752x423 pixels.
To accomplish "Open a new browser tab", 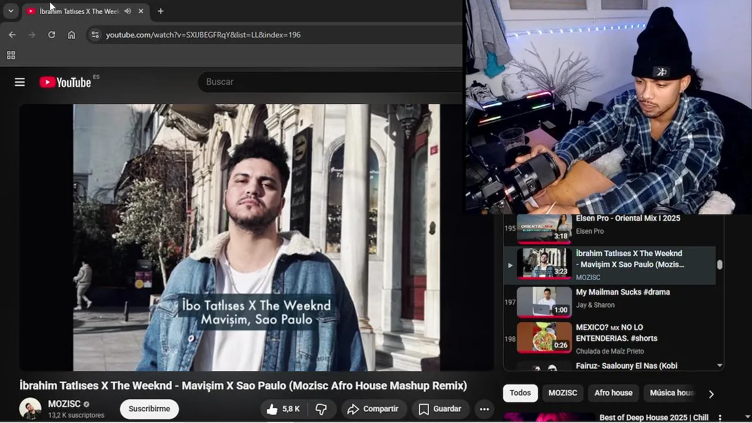I will click(x=160, y=11).
